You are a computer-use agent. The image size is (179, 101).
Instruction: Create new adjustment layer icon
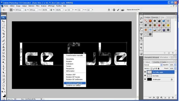point(161,98)
